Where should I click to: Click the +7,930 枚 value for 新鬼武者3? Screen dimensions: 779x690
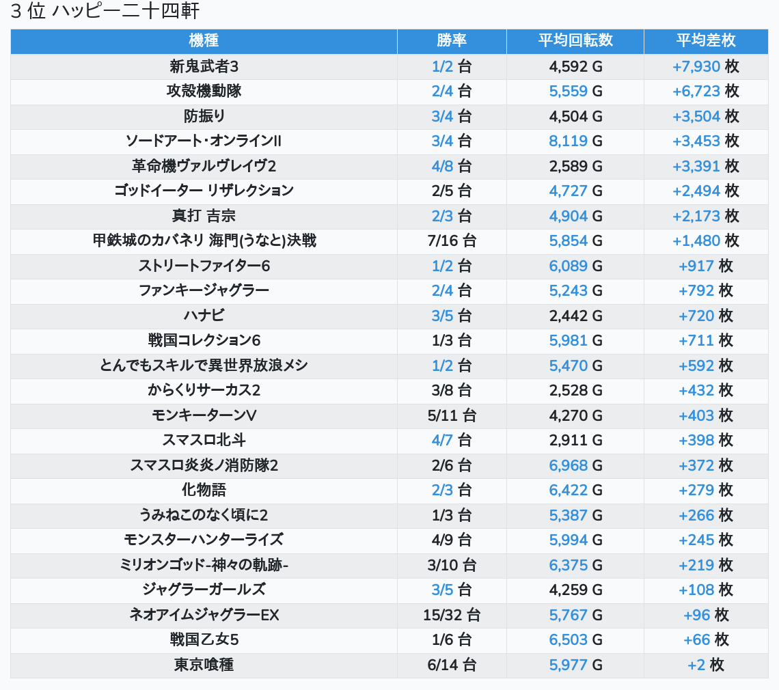705,66
